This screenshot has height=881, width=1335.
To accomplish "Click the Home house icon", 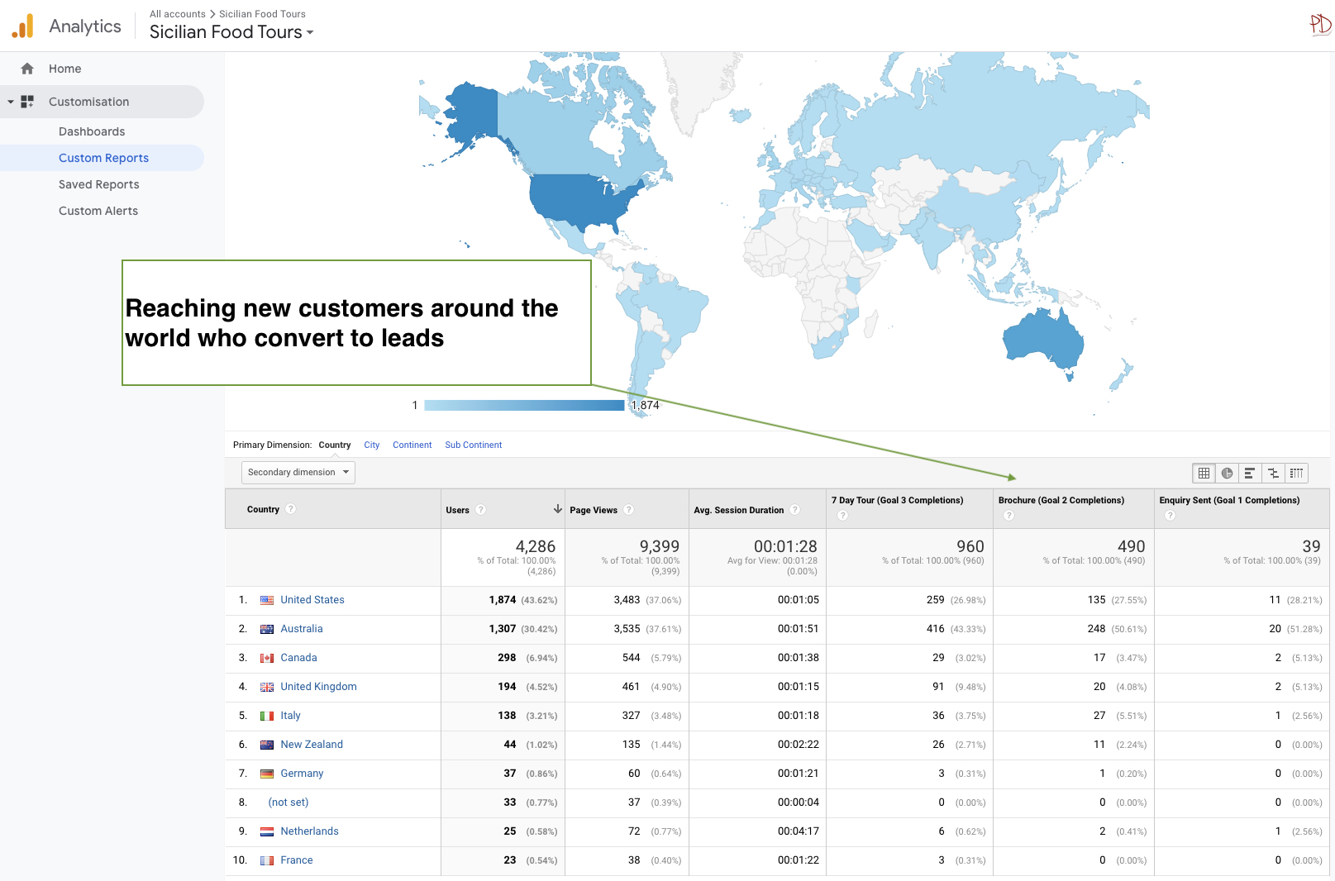I will pos(27,69).
